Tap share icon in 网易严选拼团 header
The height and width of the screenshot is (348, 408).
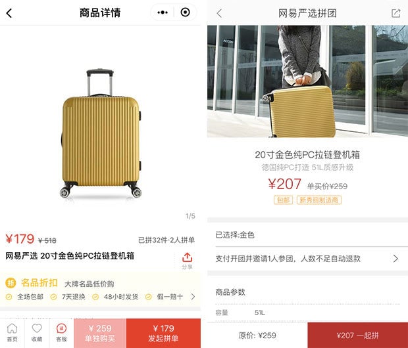click(x=395, y=13)
